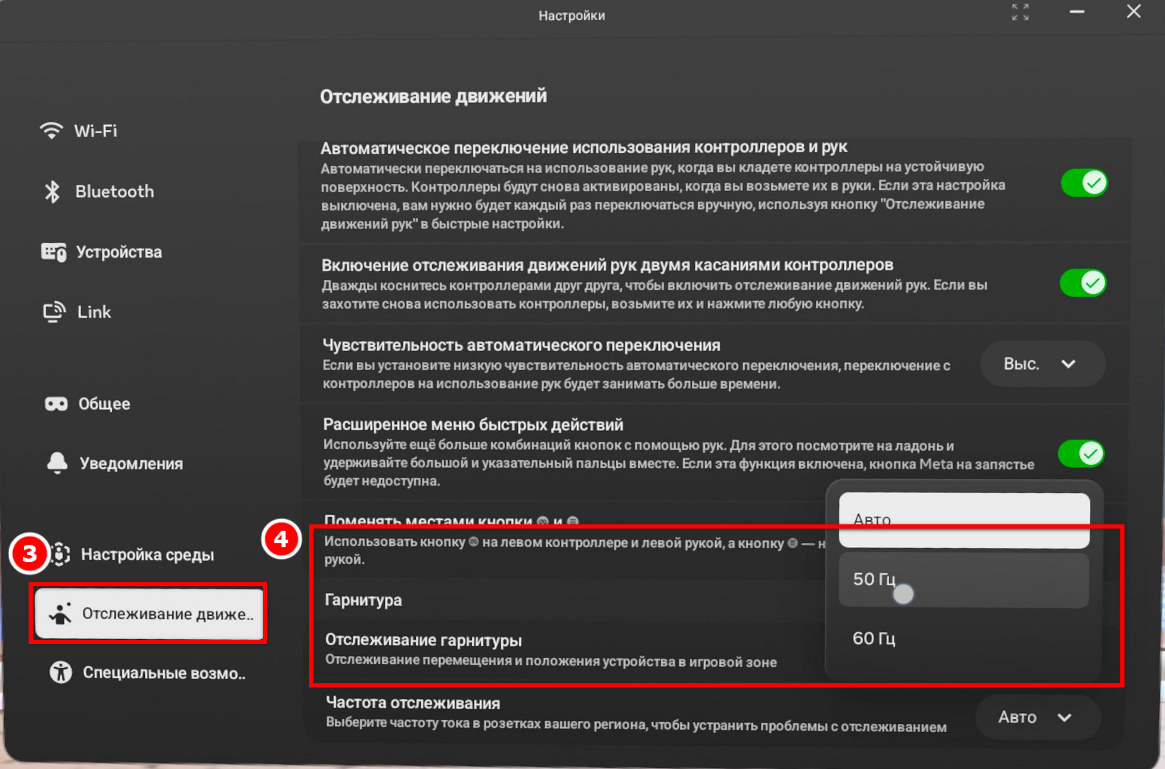Select 60 Гц tracking frequency option
Image resolution: width=1165 pixels, height=769 pixels.
tap(964, 639)
